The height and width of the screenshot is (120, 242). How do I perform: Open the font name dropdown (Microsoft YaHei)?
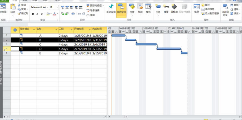tap(48, 7)
